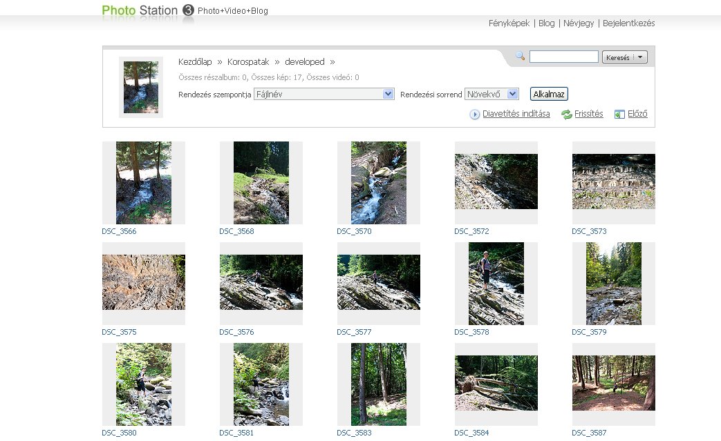Click the magnifying glass search icon

click(x=521, y=56)
